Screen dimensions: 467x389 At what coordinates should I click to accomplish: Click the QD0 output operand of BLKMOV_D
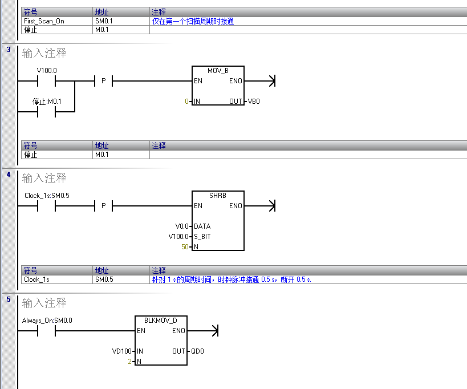tap(197, 351)
